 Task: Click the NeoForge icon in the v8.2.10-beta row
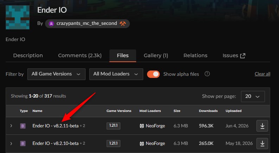coord(142,144)
